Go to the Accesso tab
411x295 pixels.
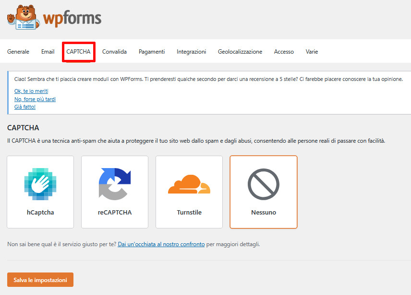[284, 52]
